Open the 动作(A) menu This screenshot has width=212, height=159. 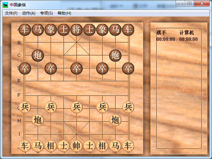29,13
